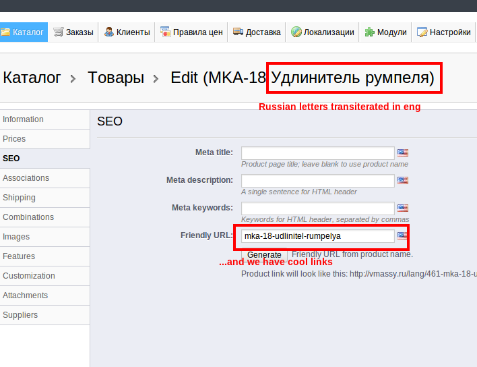Screen dimensions: 477x367
Task: Focus the Meta keywords input field
Action: click(317, 208)
